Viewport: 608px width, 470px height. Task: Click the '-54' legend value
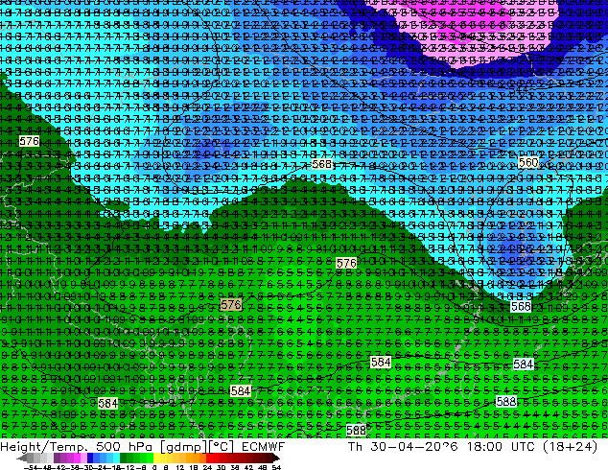tap(31, 467)
